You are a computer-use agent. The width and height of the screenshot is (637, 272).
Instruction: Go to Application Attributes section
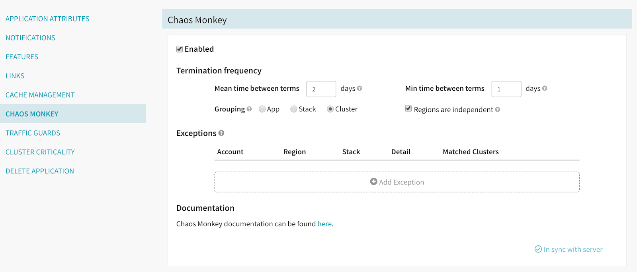(47, 19)
